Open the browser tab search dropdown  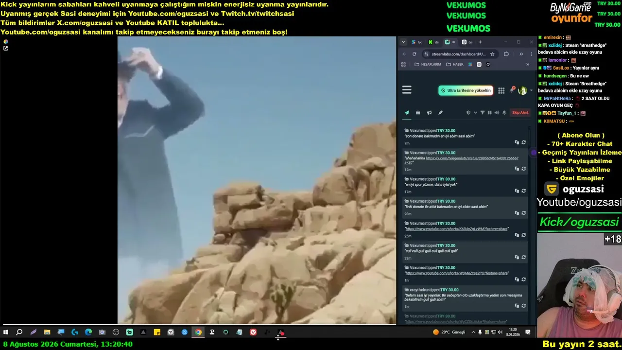(403, 42)
